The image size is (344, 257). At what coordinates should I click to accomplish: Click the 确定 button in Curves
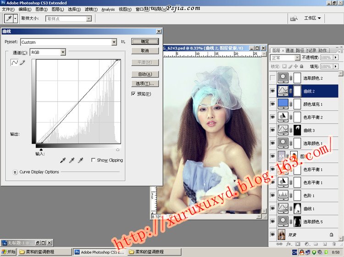tap(145, 41)
